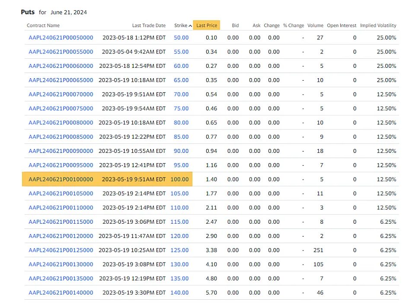Sort by the Last Trade Date header

(149, 25)
